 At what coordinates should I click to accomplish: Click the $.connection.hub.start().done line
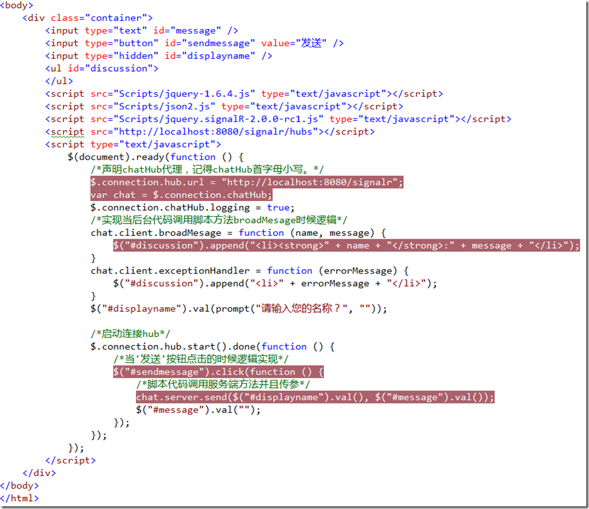tap(212, 346)
